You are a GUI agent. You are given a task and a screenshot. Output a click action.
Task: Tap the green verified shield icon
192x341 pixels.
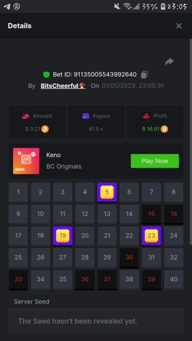[x=46, y=75]
